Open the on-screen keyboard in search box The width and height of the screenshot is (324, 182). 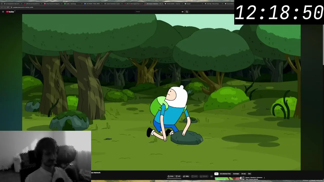click(183, 12)
